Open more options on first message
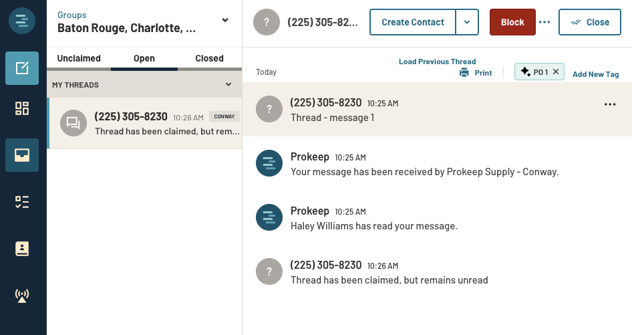632x335 pixels. [609, 104]
